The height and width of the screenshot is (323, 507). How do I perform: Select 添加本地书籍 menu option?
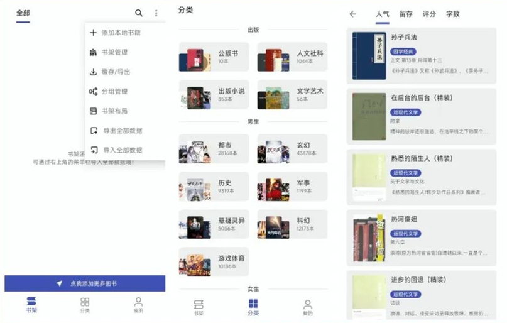(121, 33)
